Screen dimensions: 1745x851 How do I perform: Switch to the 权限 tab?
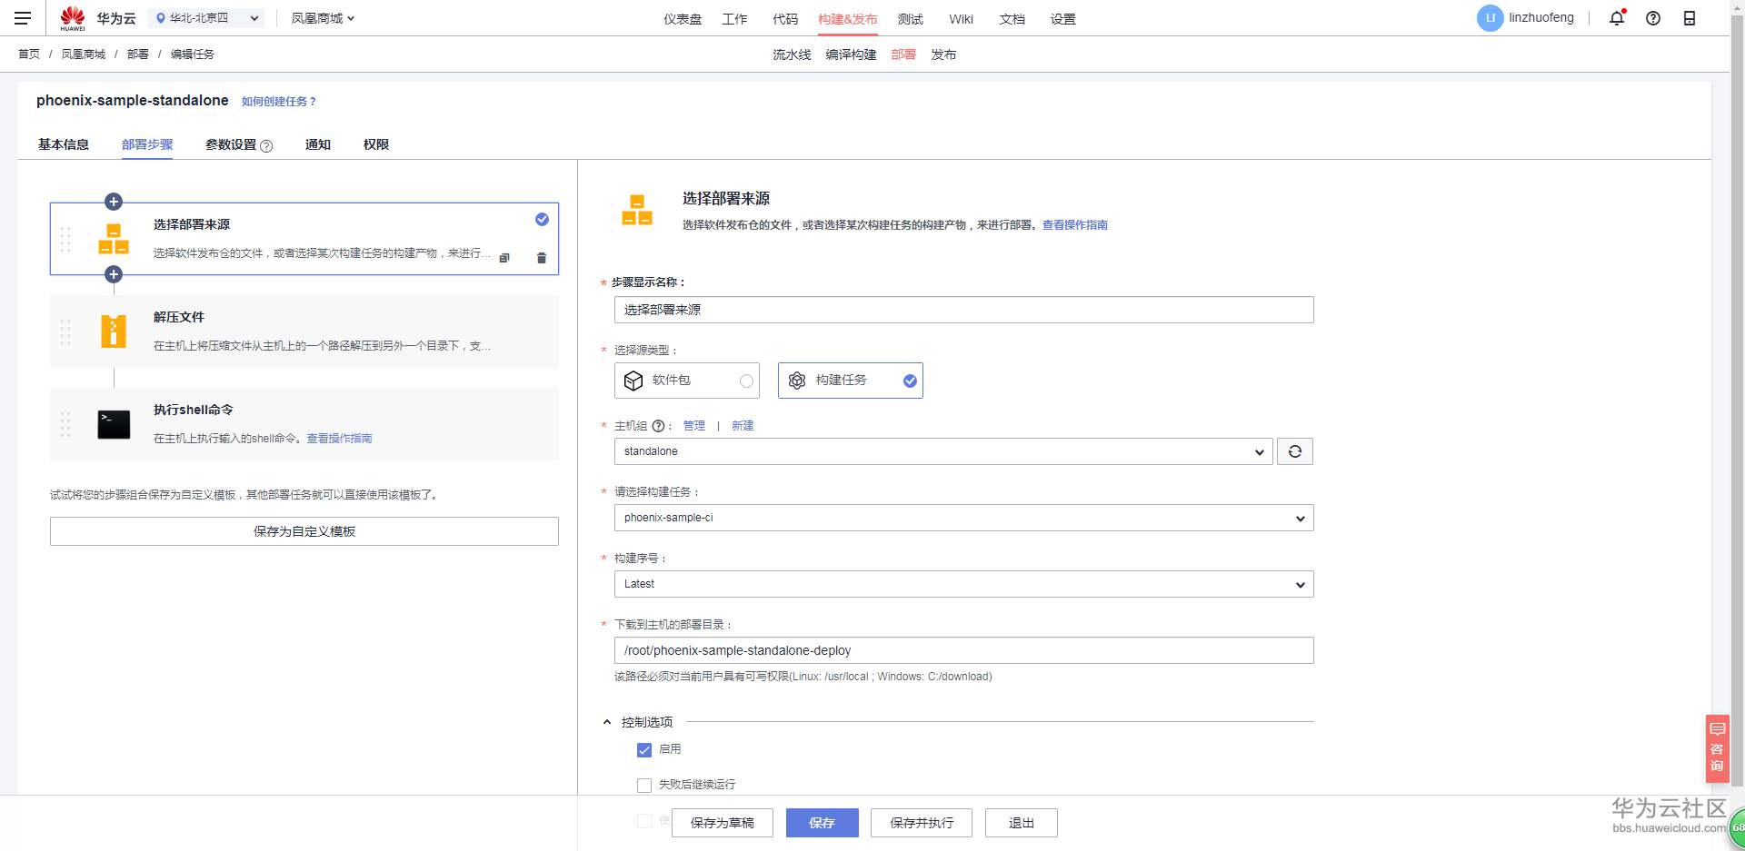coord(376,144)
